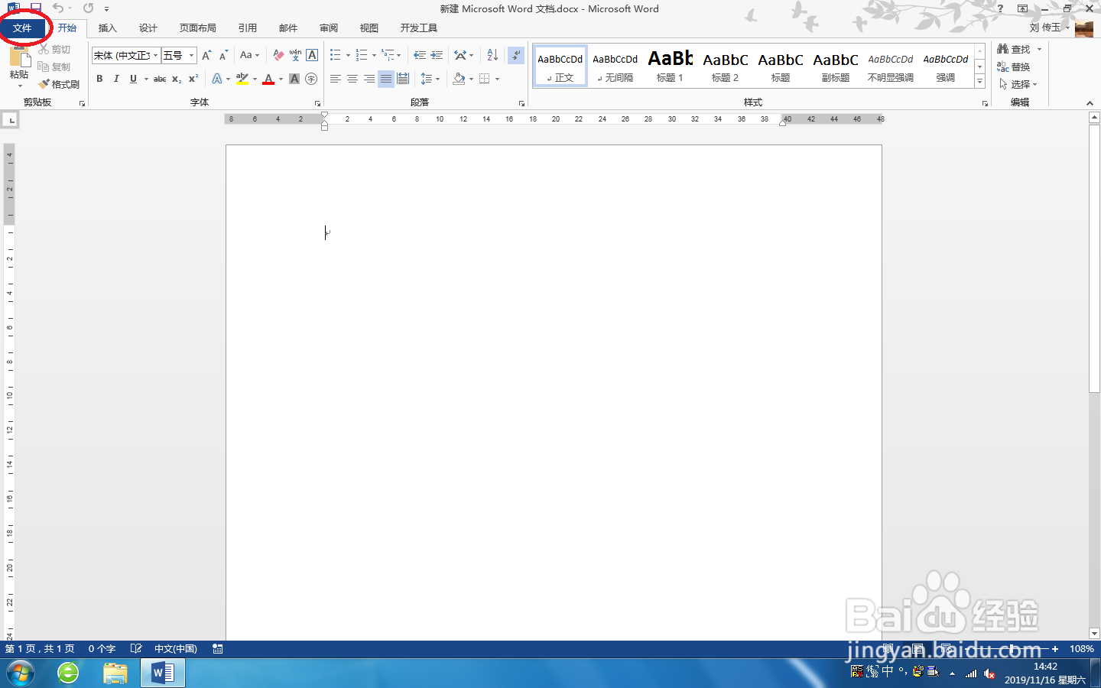This screenshot has width=1101, height=688.
Task: Click the decrease indent icon
Action: point(420,55)
